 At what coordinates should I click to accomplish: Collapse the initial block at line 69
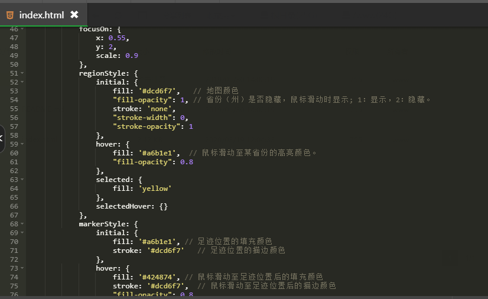(22, 233)
